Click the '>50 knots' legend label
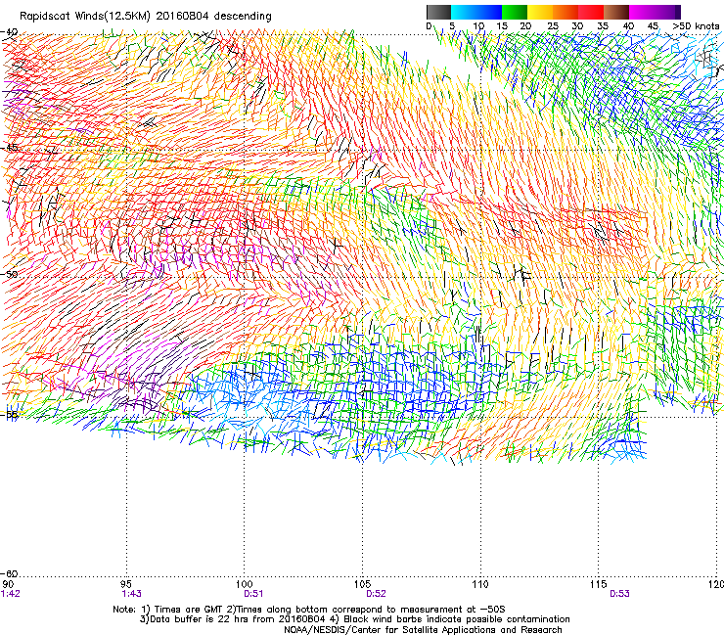724x636 pixels. [x=696, y=26]
